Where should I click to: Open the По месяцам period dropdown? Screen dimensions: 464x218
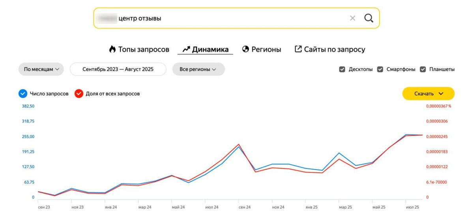pos(41,69)
